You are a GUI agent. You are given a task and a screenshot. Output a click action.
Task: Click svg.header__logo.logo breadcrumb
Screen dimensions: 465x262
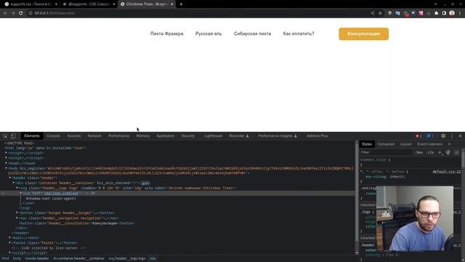[127, 258]
